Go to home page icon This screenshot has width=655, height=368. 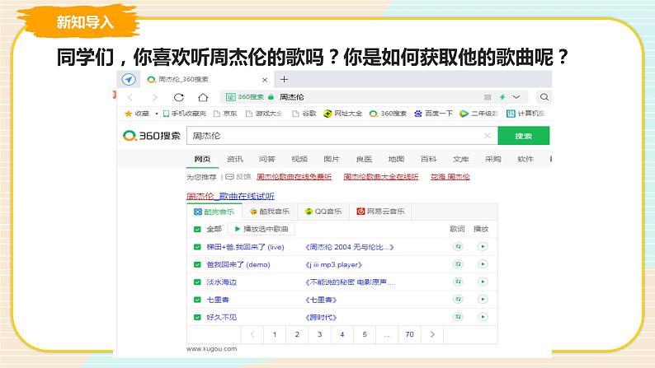(x=203, y=97)
